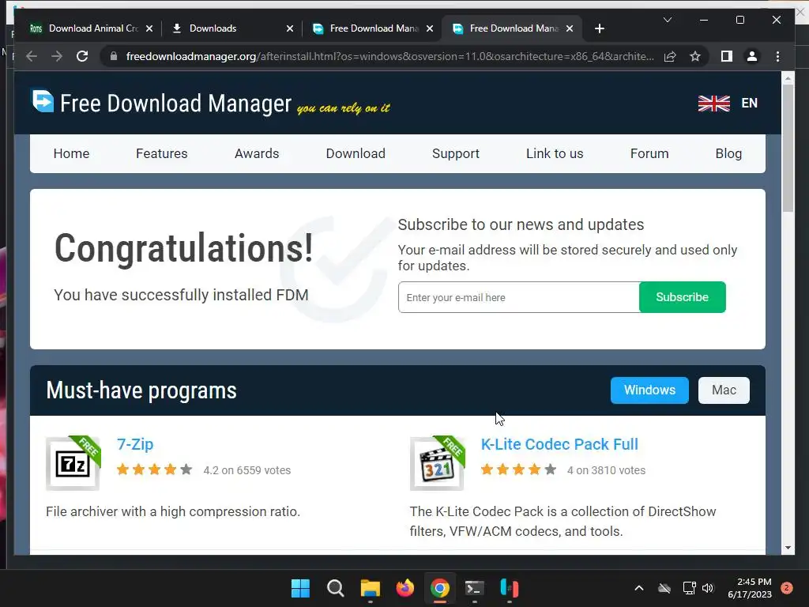The height and width of the screenshot is (607, 809).
Task: Click the Free Download Manager site title
Action: click(x=176, y=104)
